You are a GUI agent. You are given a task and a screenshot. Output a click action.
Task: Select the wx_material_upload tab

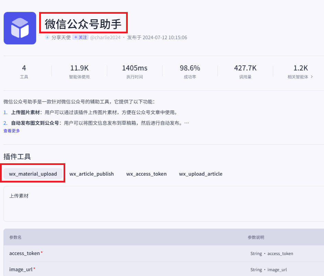(x=33, y=174)
